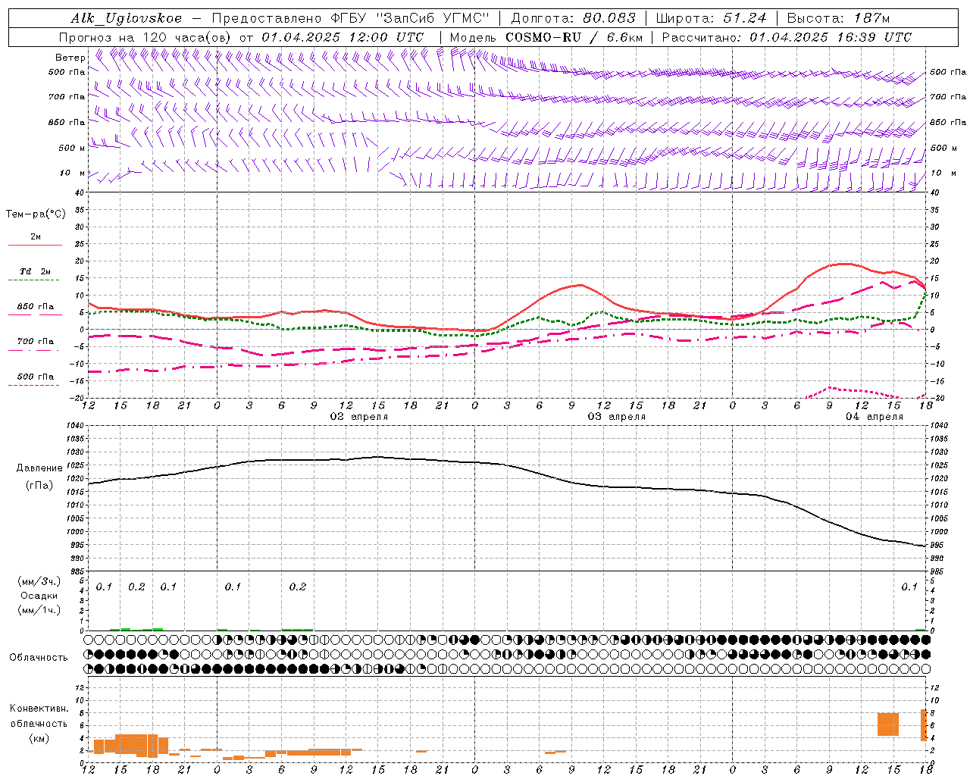970x776 pixels.
Task: Click the Широта: 51.24 value
Action: (711, 18)
